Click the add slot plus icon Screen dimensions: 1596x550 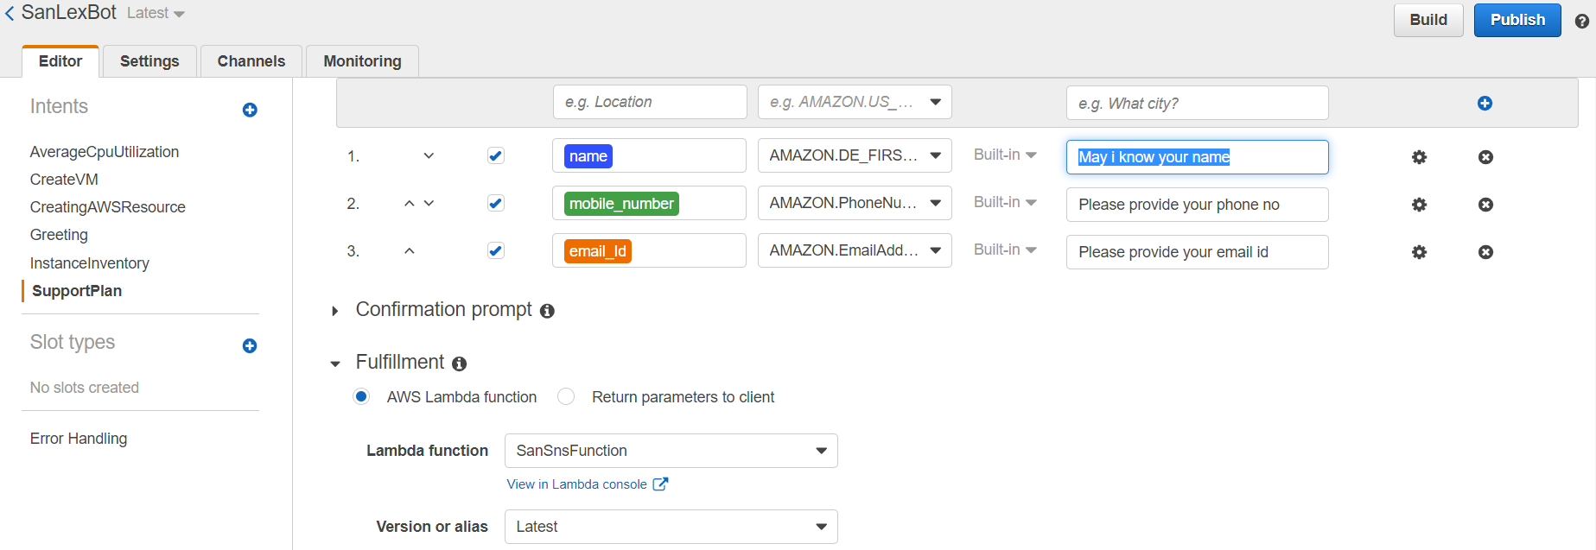(x=1485, y=103)
